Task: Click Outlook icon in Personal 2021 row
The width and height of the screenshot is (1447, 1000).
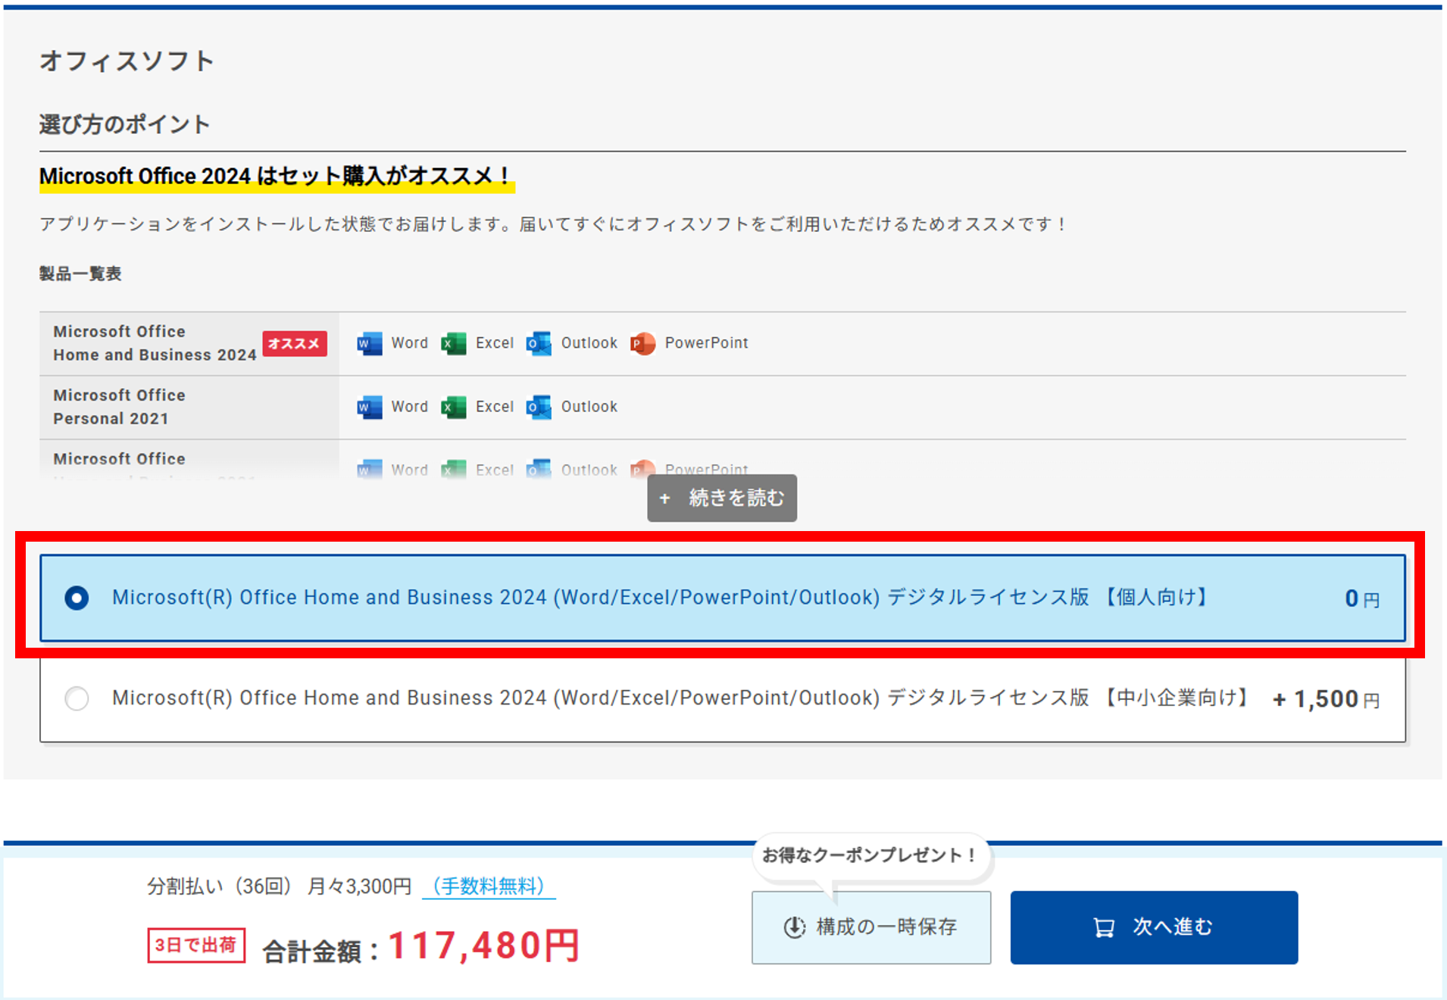Action: pos(539,407)
